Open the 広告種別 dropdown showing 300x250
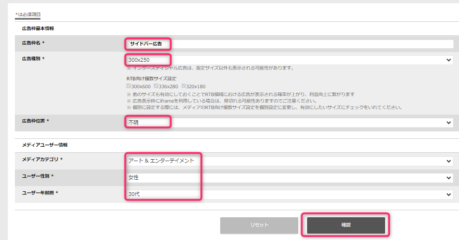 pos(288,60)
